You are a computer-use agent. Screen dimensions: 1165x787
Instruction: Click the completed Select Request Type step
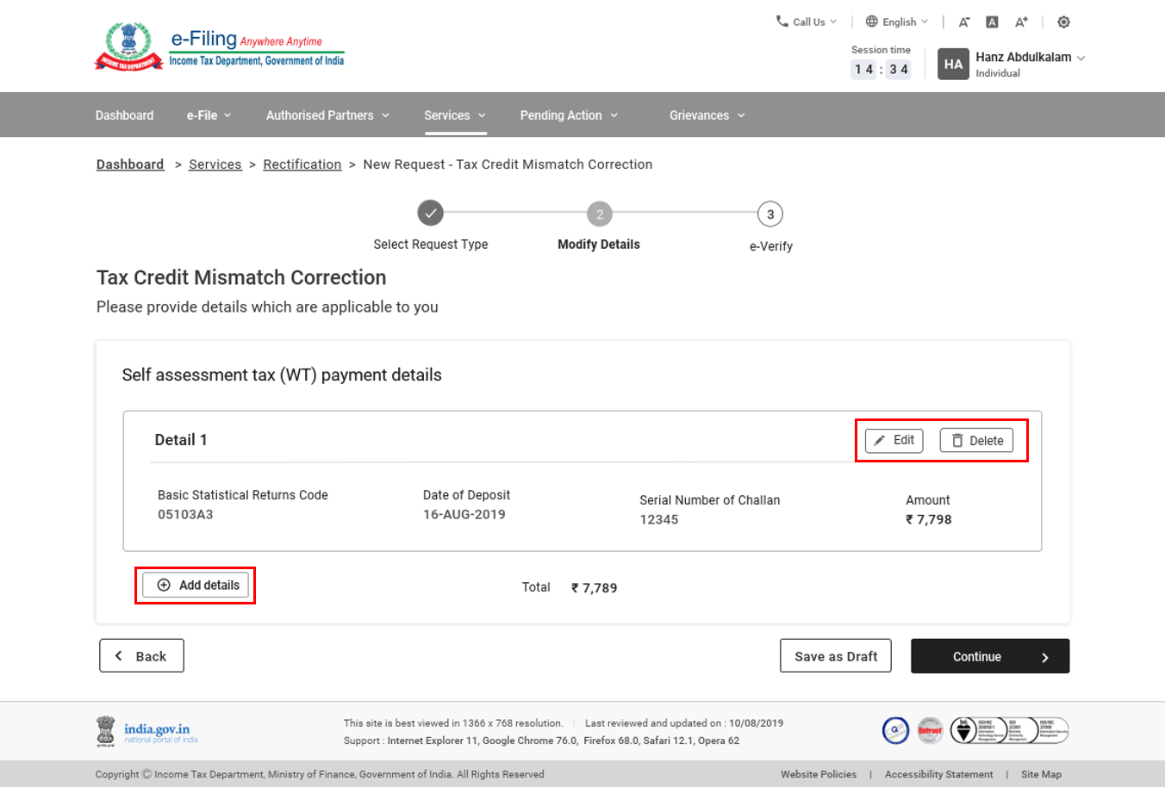tap(430, 213)
